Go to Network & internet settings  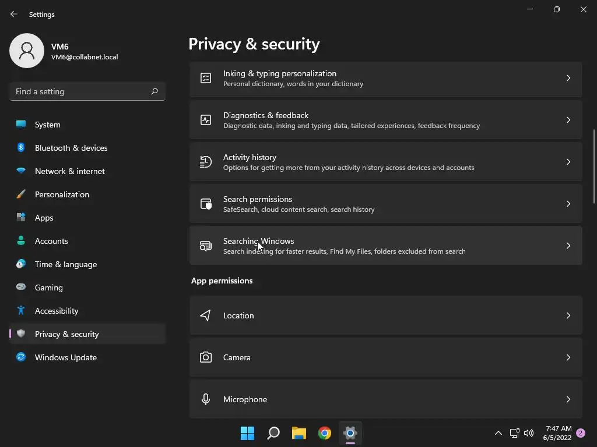(x=70, y=171)
